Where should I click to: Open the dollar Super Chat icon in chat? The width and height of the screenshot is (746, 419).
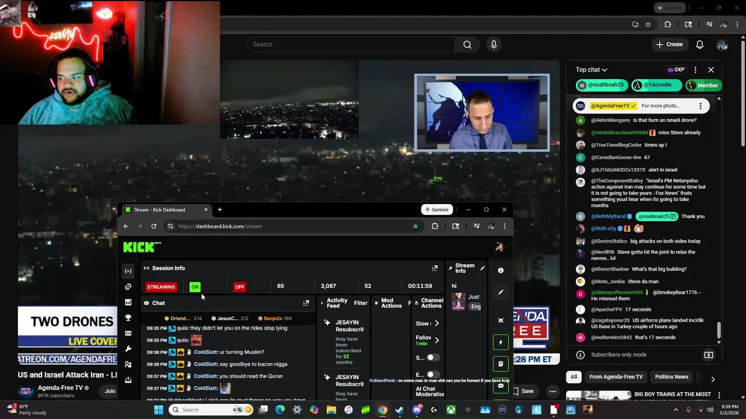click(709, 355)
